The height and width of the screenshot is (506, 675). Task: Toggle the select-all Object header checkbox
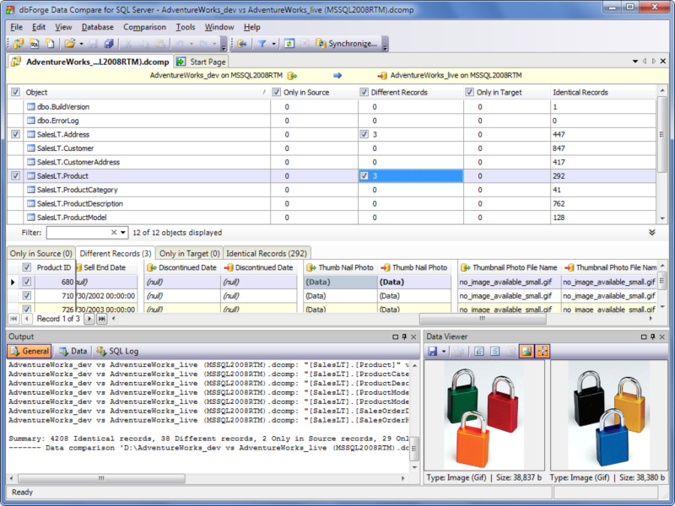[15, 92]
